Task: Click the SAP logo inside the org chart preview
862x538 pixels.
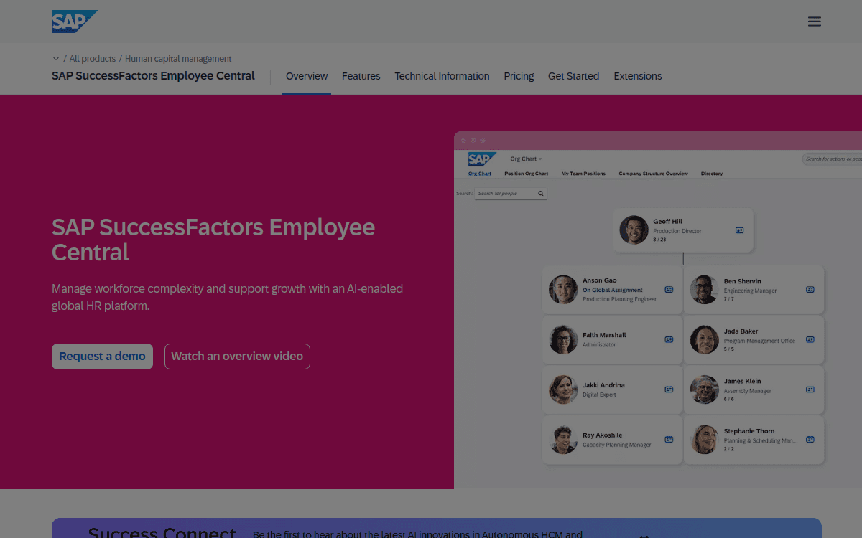Action: coord(482,159)
